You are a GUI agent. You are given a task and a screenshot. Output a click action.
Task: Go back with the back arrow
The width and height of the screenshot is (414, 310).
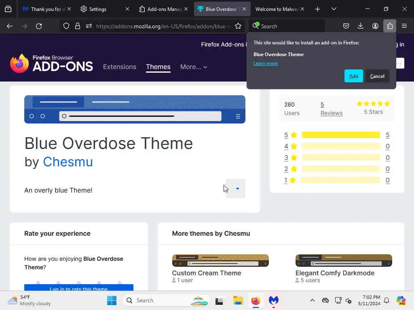click(x=10, y=26)
